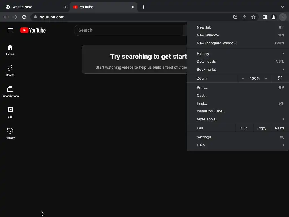
Task: Expand the Help submenu
Action: click(238, 145)
